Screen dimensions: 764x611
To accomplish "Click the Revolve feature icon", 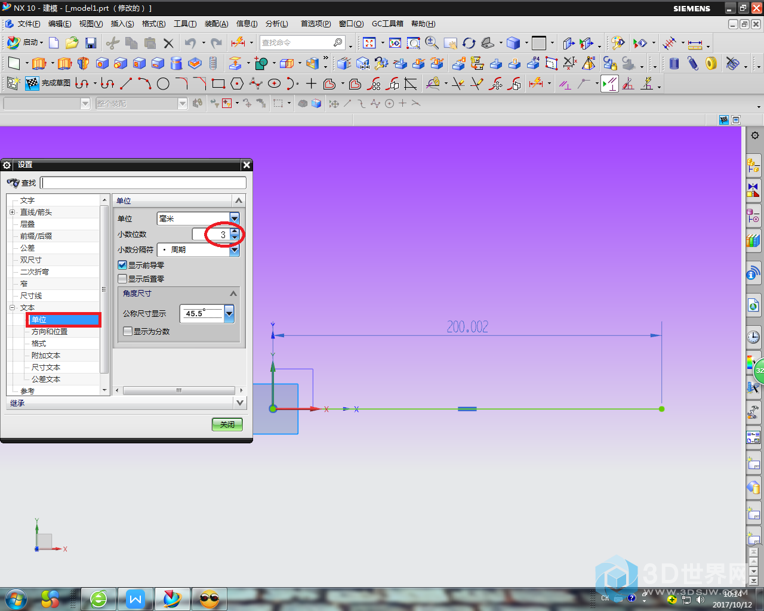I will click(x=84, y=63).
